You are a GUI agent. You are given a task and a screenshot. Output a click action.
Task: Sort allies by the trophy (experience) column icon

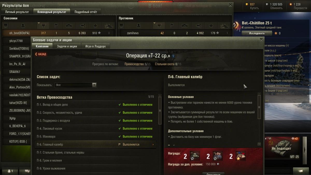click(x=44, y=26)
